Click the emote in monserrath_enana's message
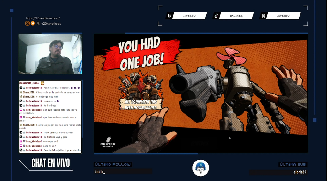Screen dimensions: 327x181 pyautogui.click(x=42, y=83)
